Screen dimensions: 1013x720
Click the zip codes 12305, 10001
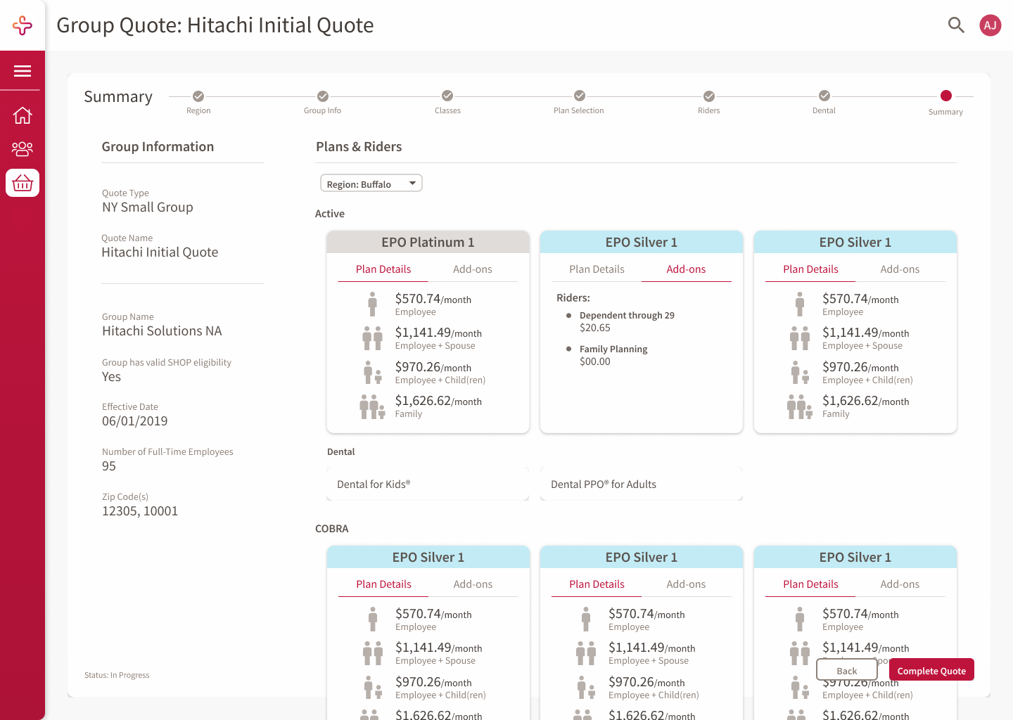(140, 510)
